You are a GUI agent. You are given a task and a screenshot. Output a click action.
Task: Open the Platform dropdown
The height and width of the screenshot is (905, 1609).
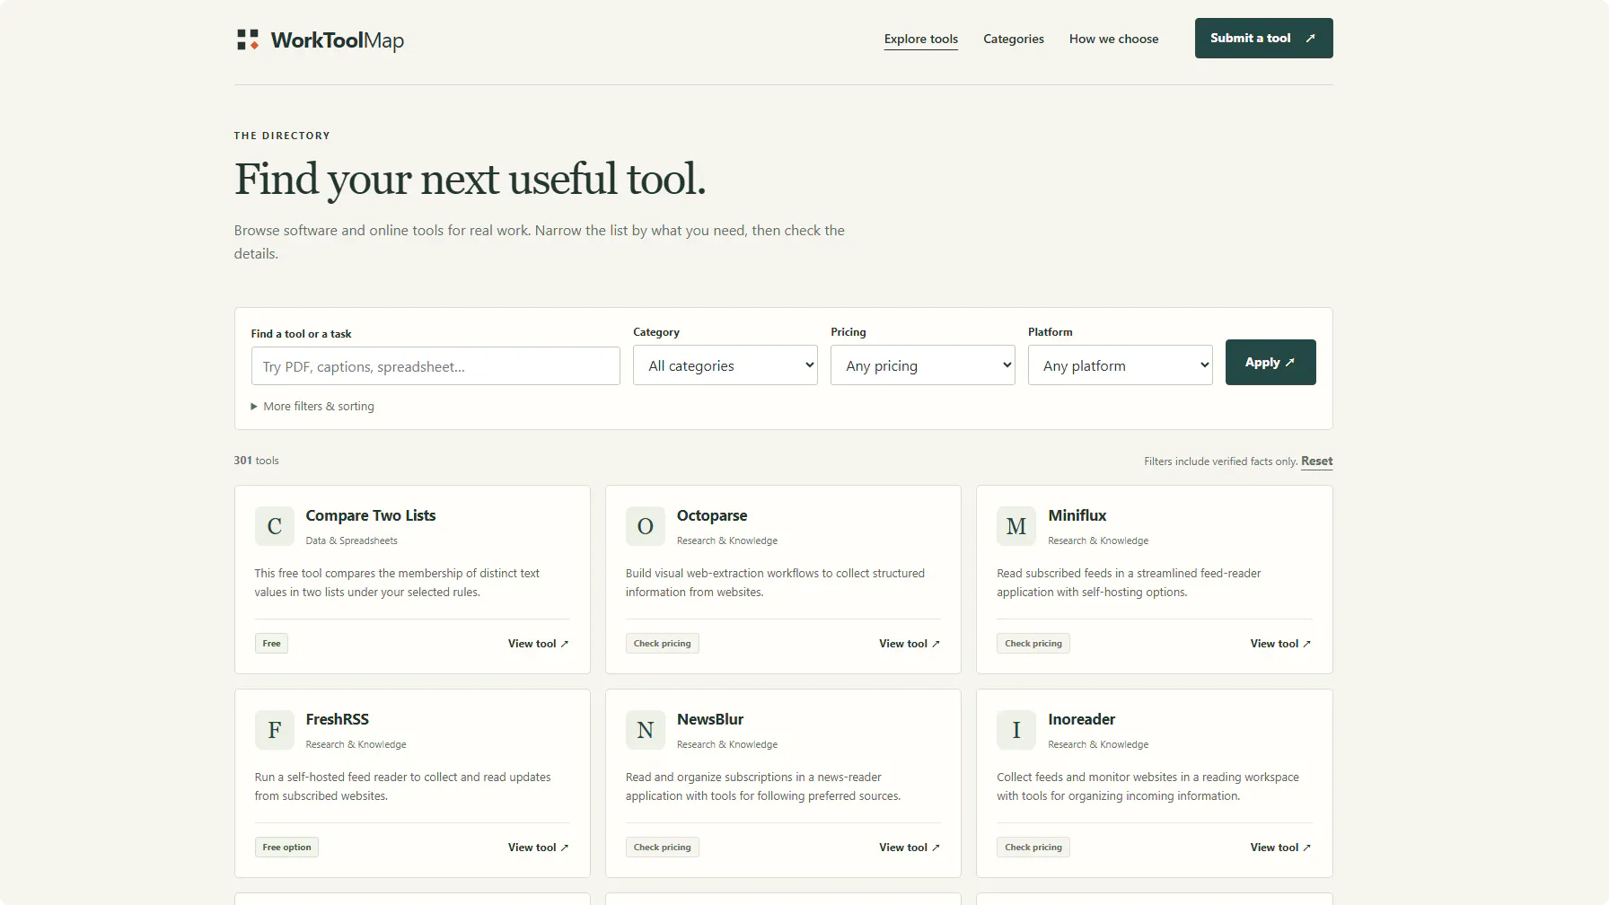click(x=1121, y=365)
